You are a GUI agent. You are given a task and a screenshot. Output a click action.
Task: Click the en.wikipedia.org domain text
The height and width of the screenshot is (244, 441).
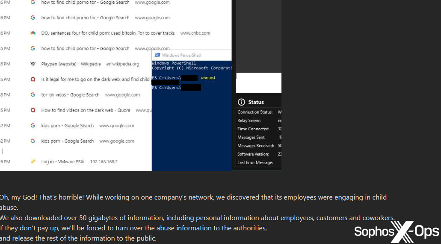(123, 64)
